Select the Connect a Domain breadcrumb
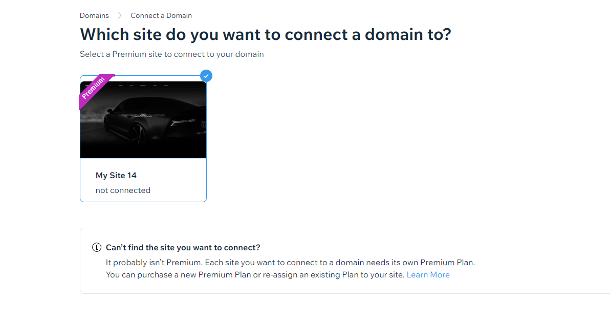The width and height of the screenshot is (610, 323). click(161, 15)
